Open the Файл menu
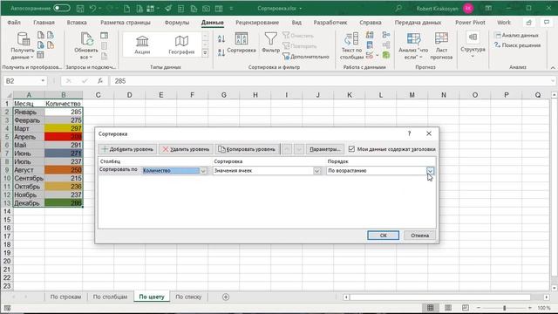558x314 pixels. [14, 22]
